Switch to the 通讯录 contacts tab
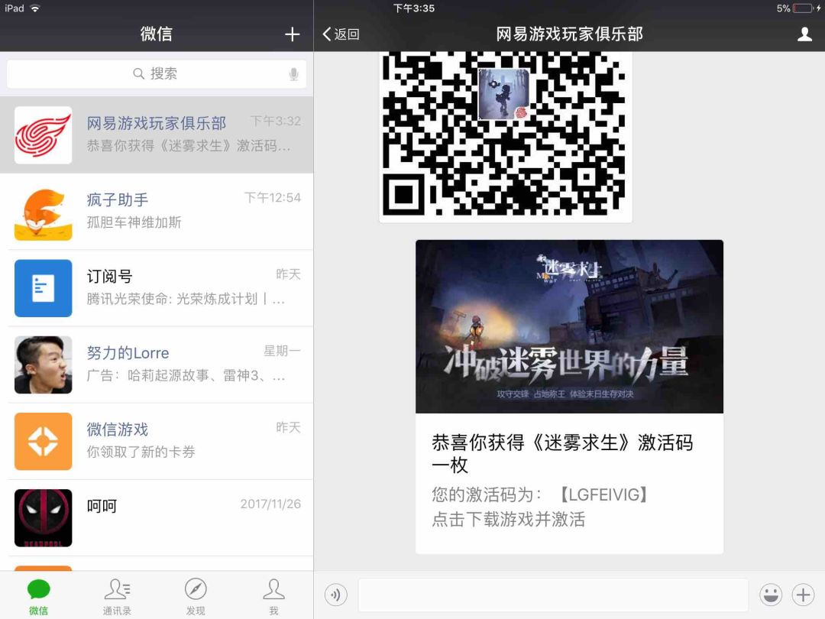This screenshot has height=619, width=825. pos(117,596)
